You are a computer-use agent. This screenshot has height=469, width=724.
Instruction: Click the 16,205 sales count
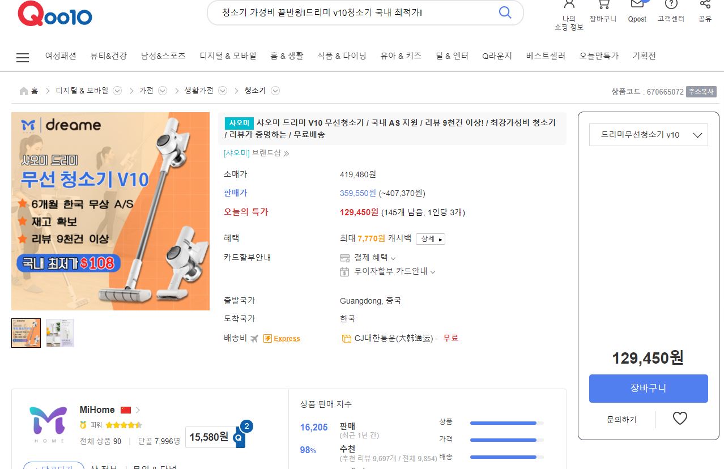[x=314, y=428]
